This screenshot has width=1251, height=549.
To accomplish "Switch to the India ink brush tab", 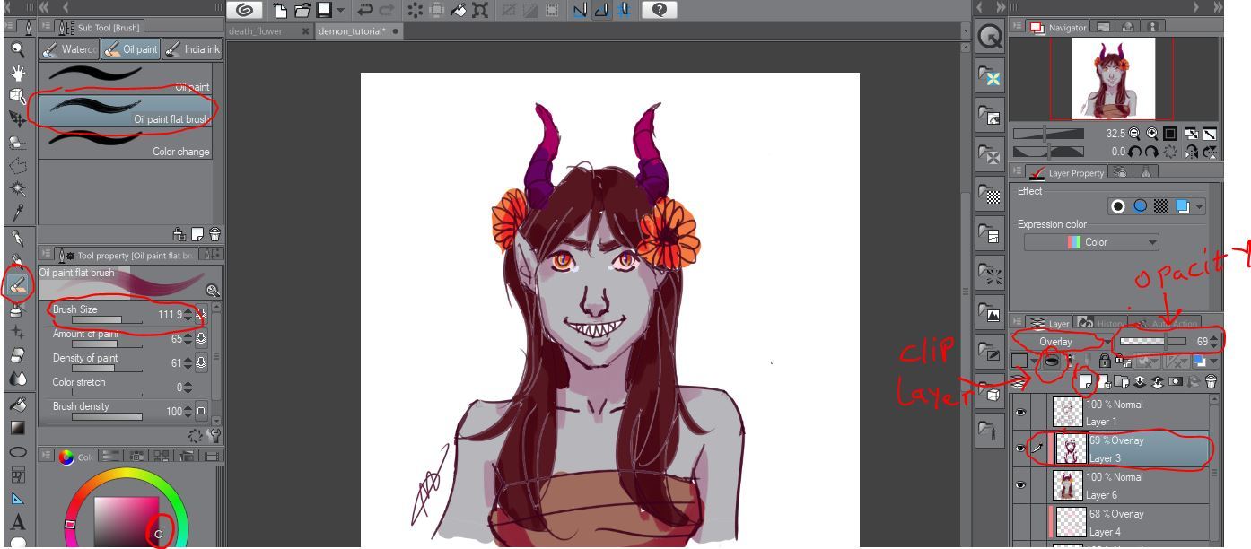I will click(193, 49).
